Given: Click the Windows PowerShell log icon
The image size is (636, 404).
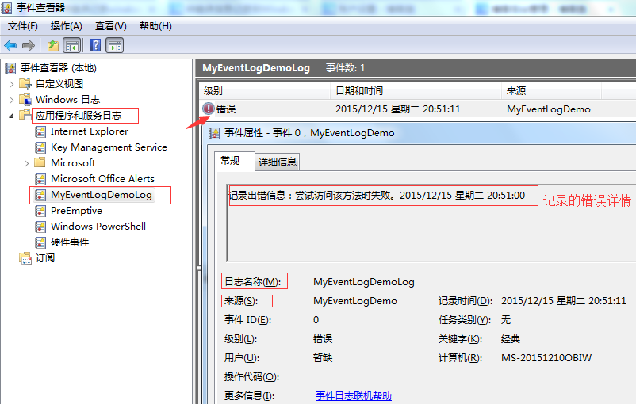Looking at the screenshot, I should [x=40, y=227].
